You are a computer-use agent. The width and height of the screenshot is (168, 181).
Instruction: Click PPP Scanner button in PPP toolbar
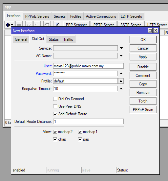tap(76, 24)
